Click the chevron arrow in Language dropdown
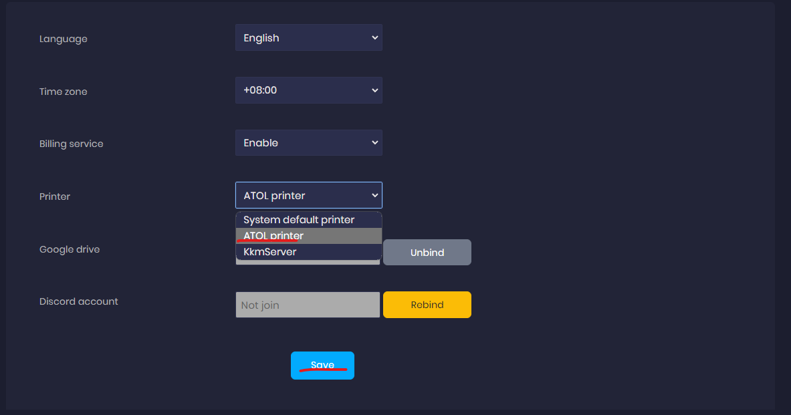 tap(374, 38)
